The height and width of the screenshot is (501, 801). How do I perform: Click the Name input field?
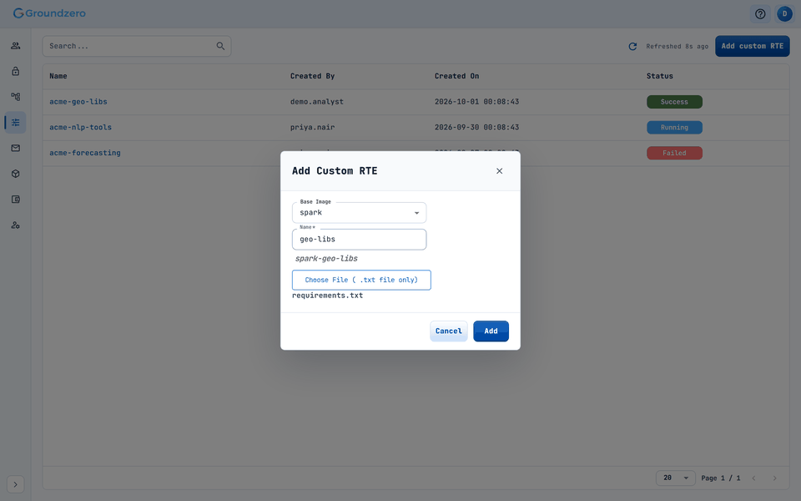coord(359,240)
